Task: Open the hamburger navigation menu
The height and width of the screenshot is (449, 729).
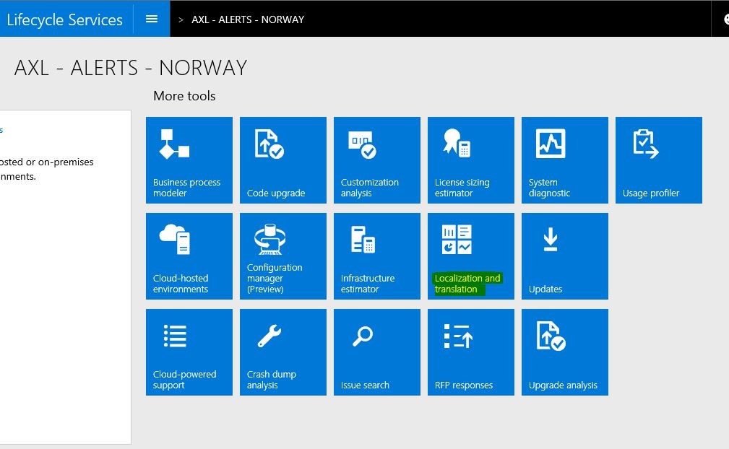Action: click(152, 19)
